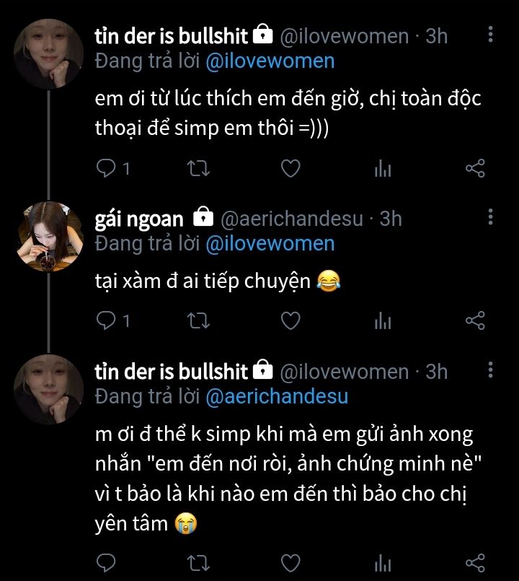Screen dimensions: 519x581
Task: Reply to the last tweet in thread
Action: [106, 562]
